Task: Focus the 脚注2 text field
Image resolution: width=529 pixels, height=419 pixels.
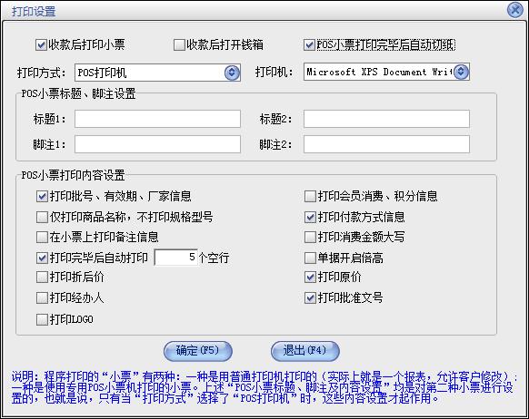Action: pyautogui.click(x=386, y=144)
